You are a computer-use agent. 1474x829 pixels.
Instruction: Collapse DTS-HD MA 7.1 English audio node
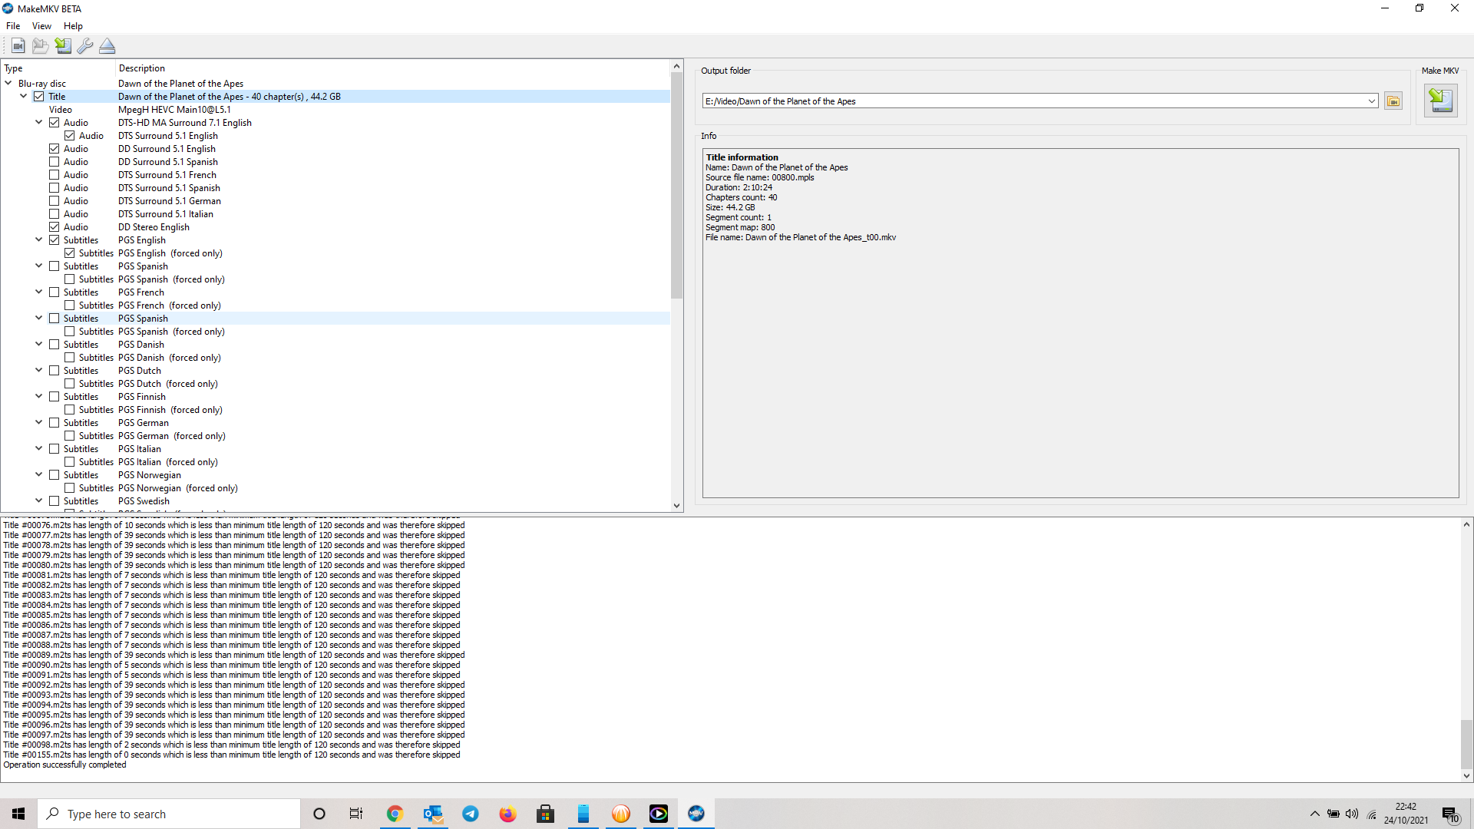39,122
